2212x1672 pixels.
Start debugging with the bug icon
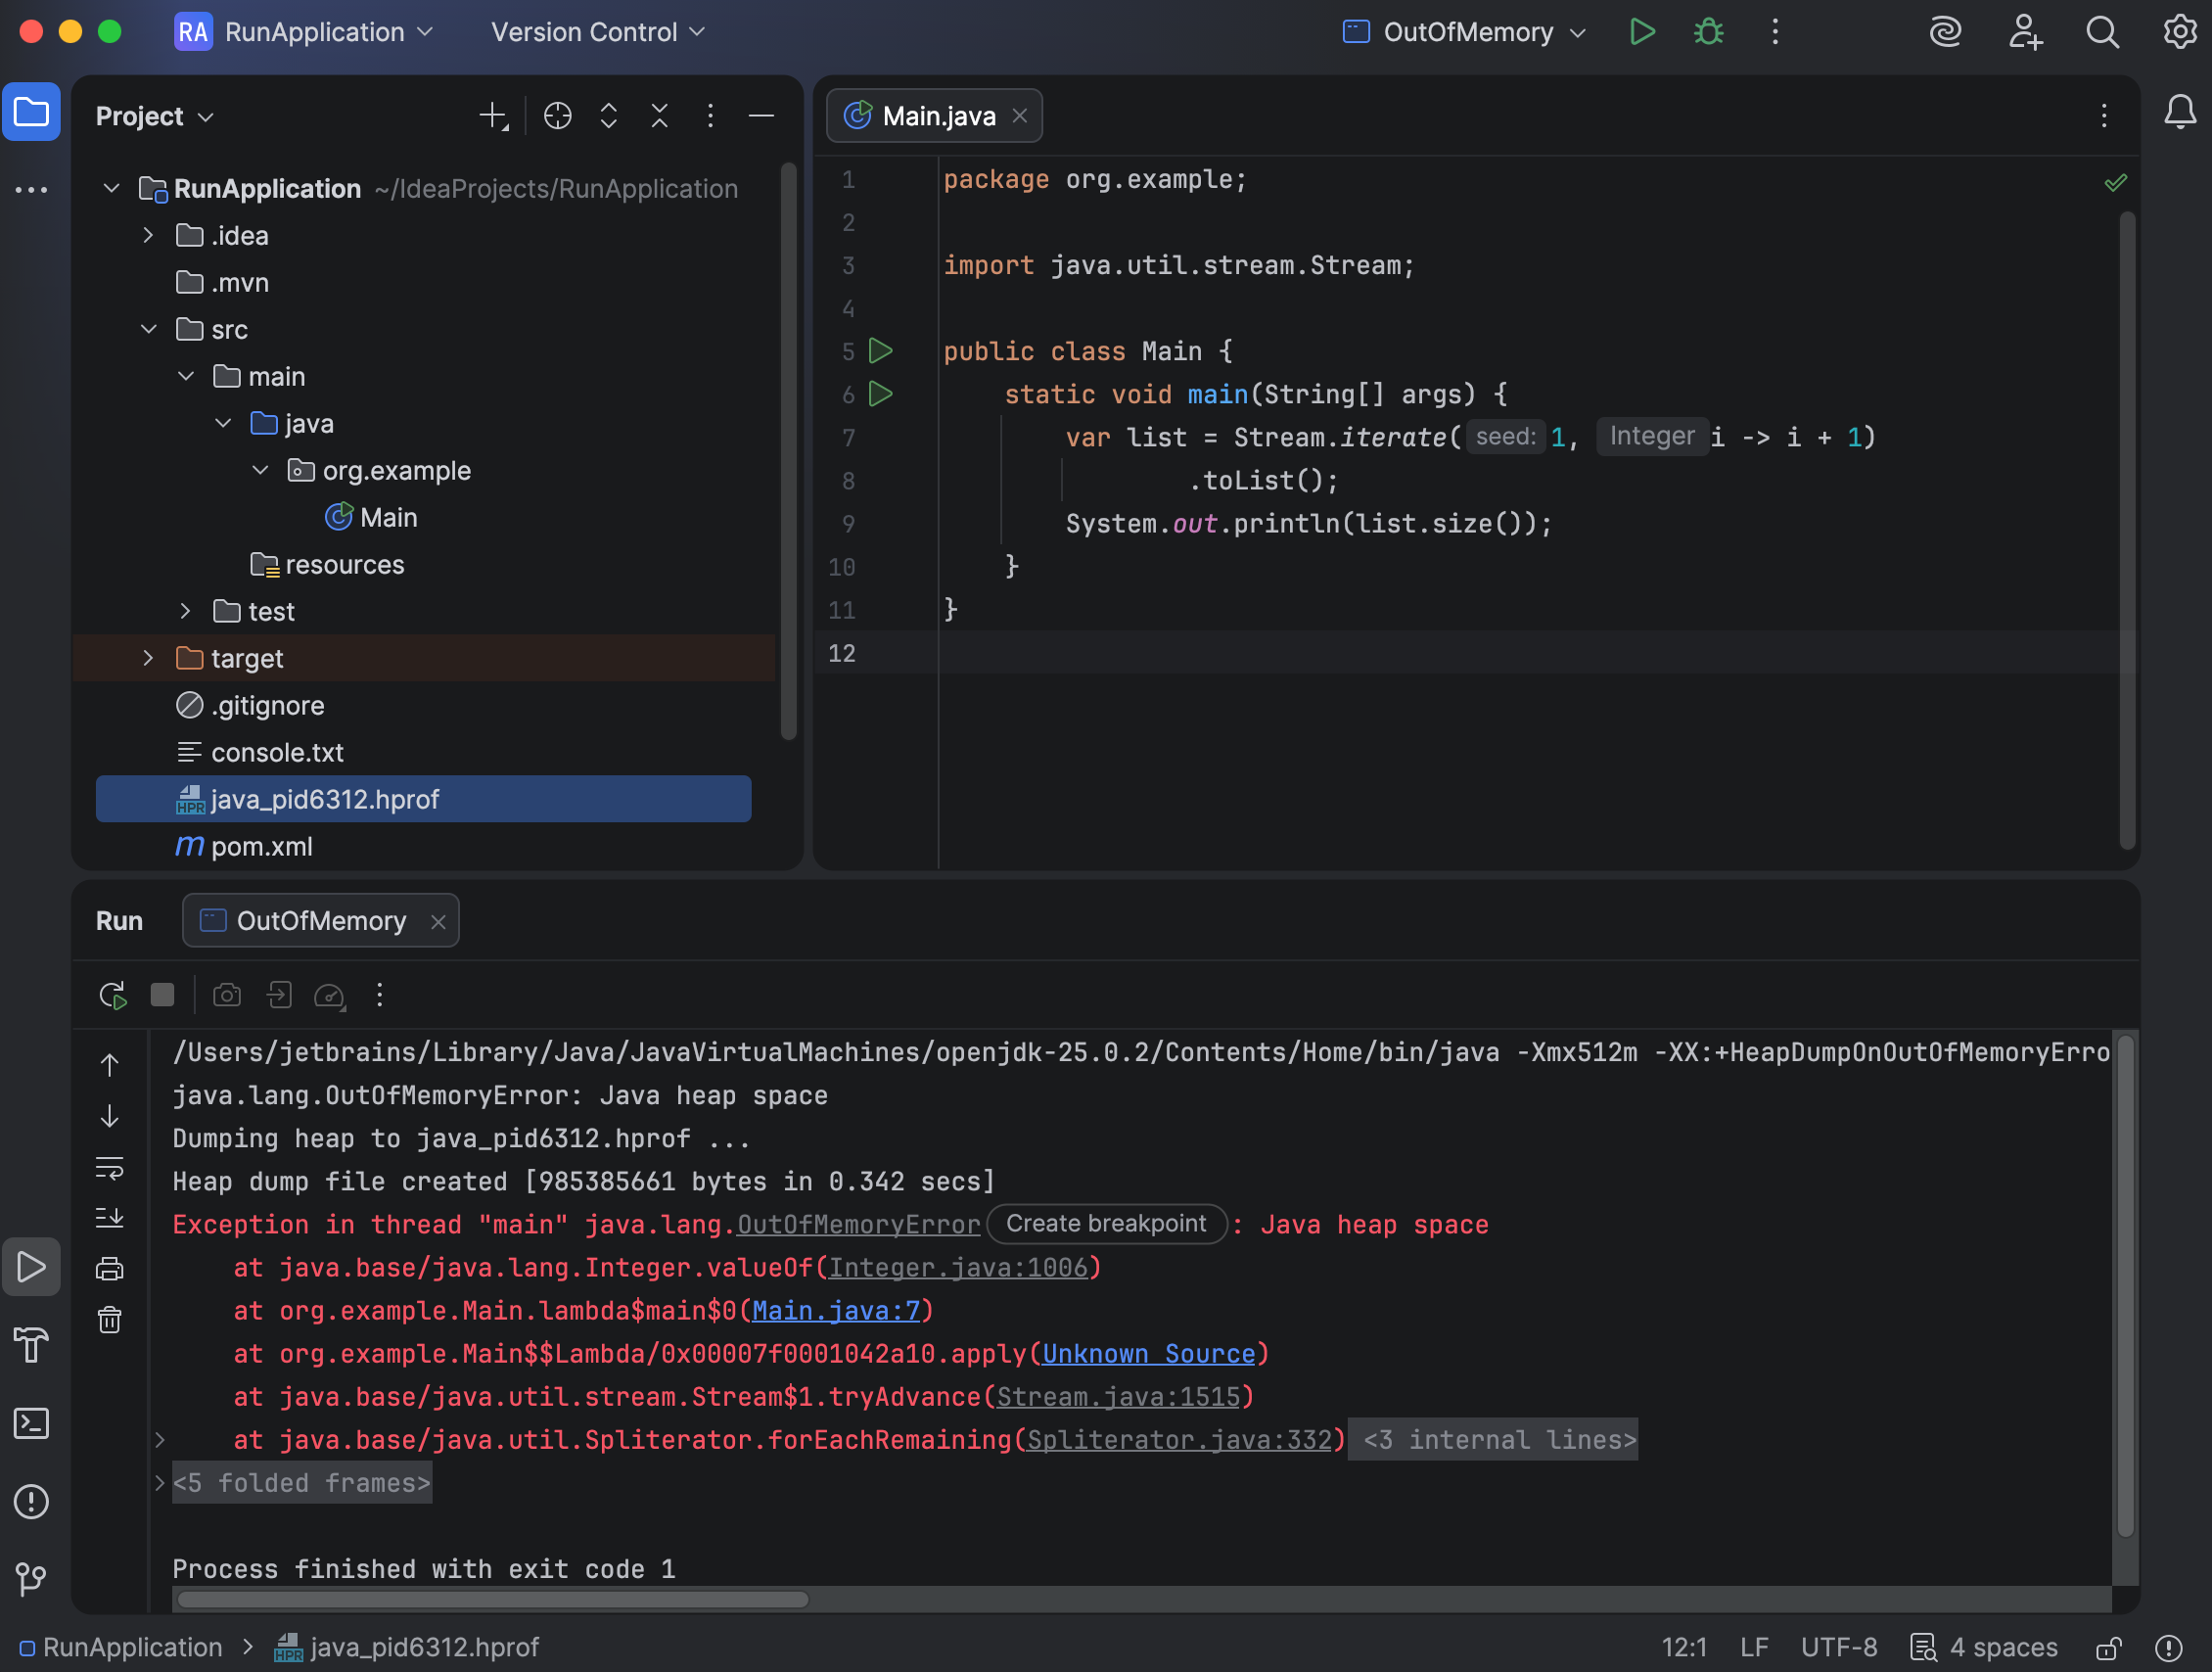[x=1708, y=32]
